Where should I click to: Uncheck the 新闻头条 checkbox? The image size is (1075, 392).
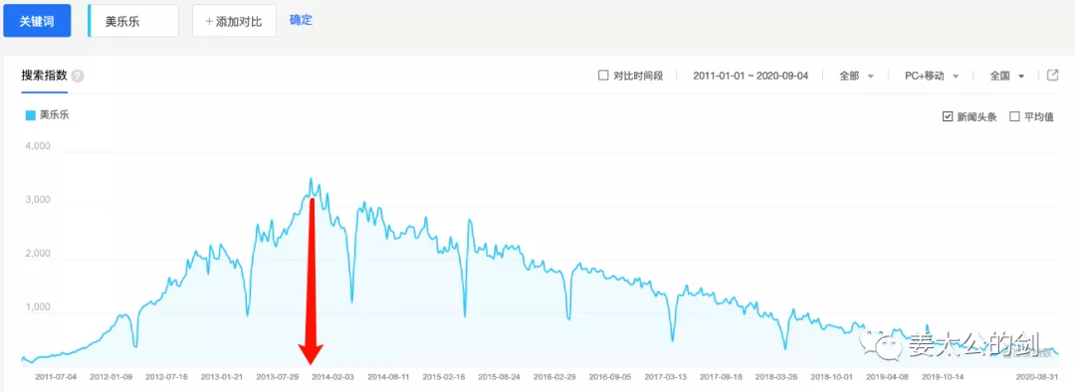click(948, 116)
